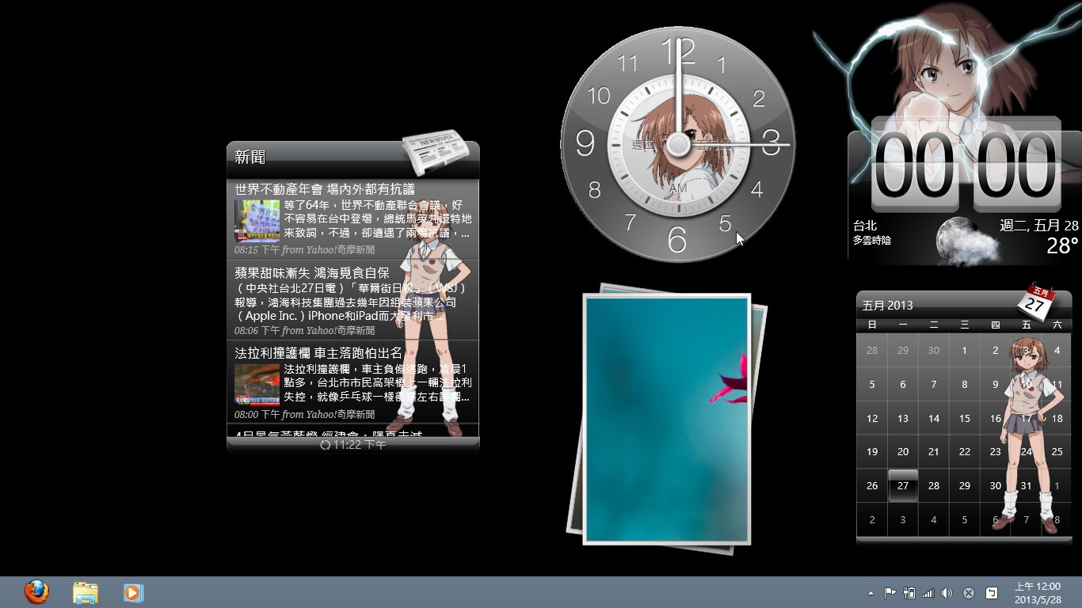This screenshot has width=1082, height=608.
Task: Select the highlighted date 27 on the calendar
Action: pyautogui.click(x=903, y=486)
